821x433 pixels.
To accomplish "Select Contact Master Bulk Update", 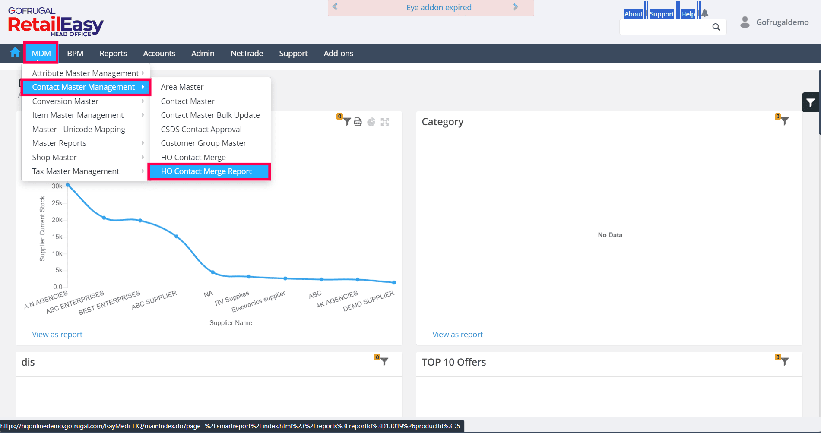I will [210, 115].
